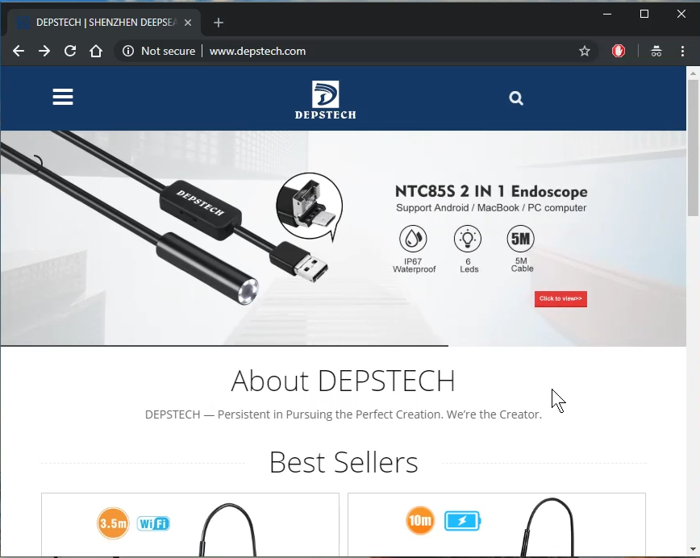Open the site search magnifier icon

click(516, 98)
